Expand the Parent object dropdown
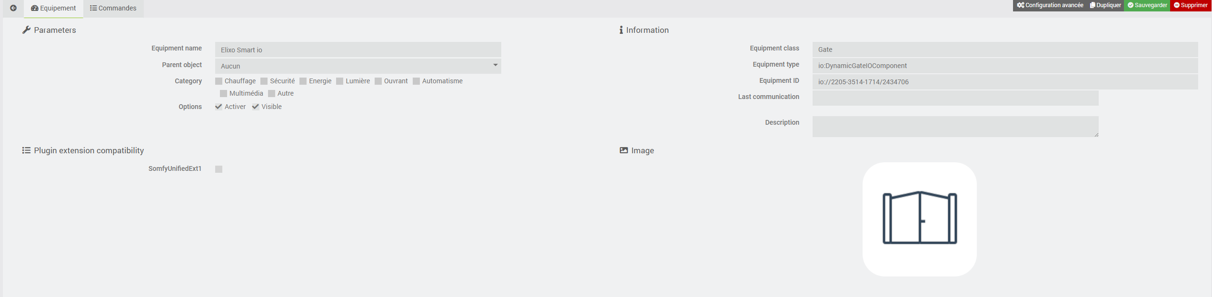1212x297 pixels. (358, 66)
